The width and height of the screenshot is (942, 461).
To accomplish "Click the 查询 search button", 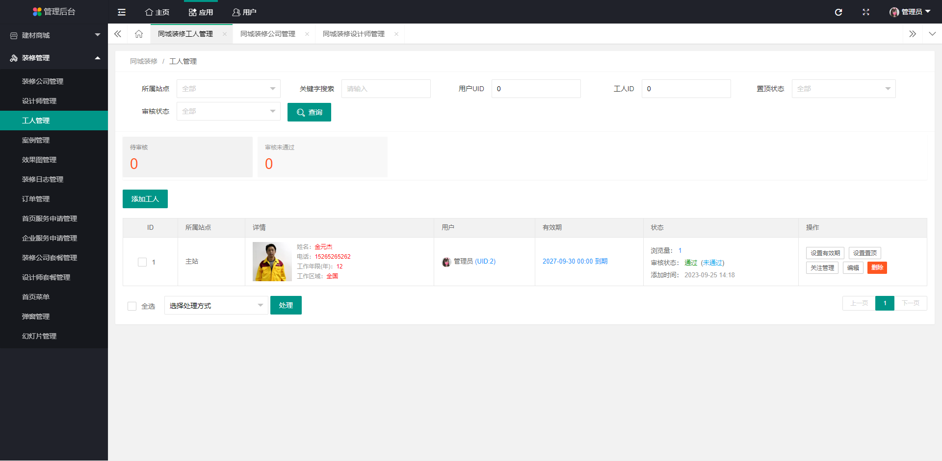I will (x=309, y=112).
